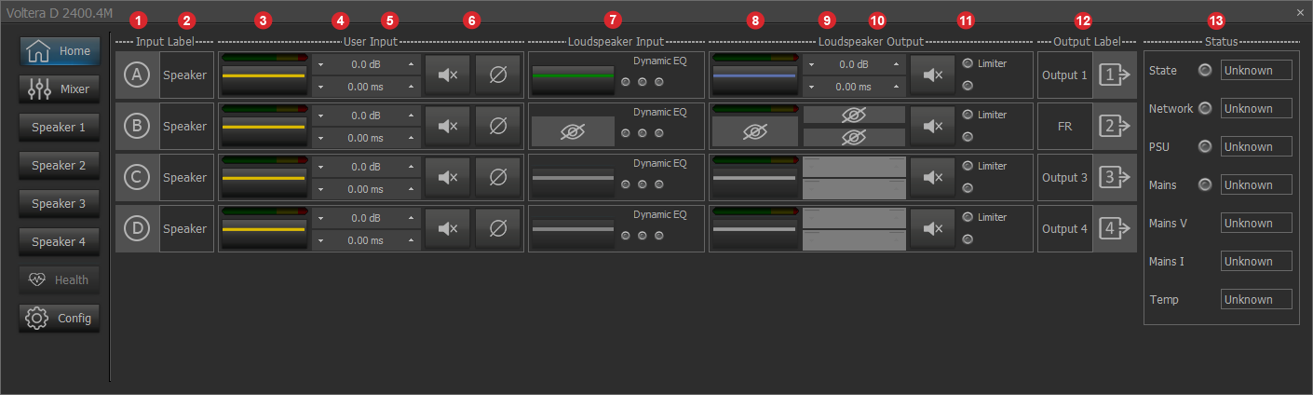Go to the Home page
This screenshot has height=395, width=1313.
click(x=60, y=51)
